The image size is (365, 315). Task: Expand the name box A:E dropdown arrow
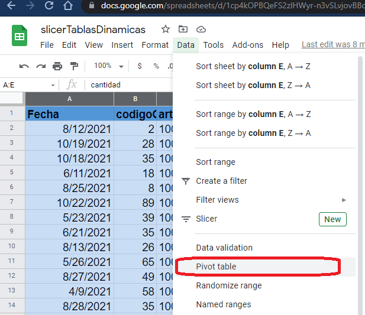point(53,85)
